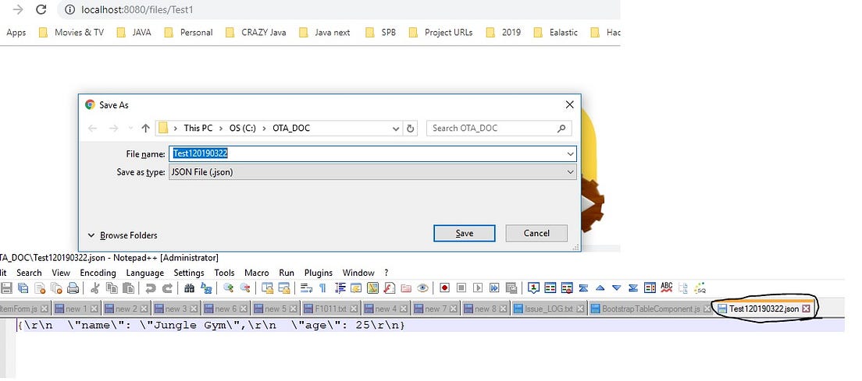Click OS (C:) in the path breadcrumb
The height and width of the screenshot is (381, 862).
coord(242,129)
